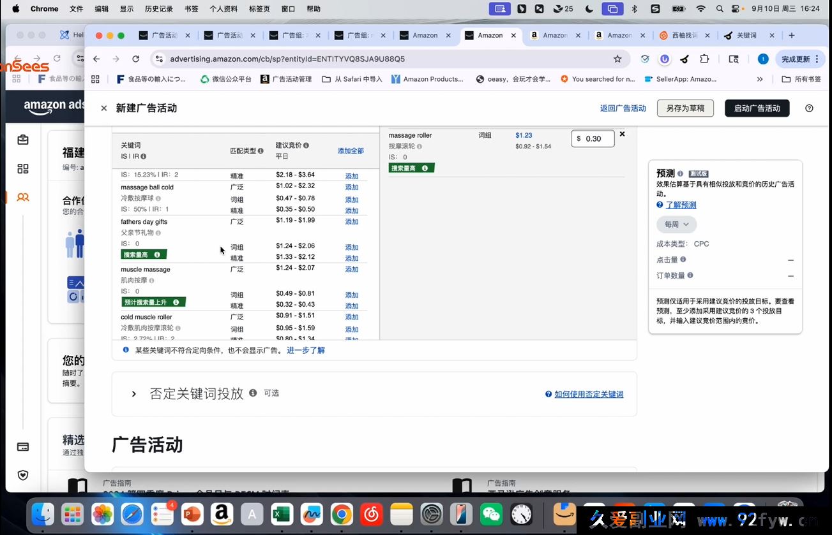Open the briefcase campaigns icon in the left sidebar

pos(22,139)
